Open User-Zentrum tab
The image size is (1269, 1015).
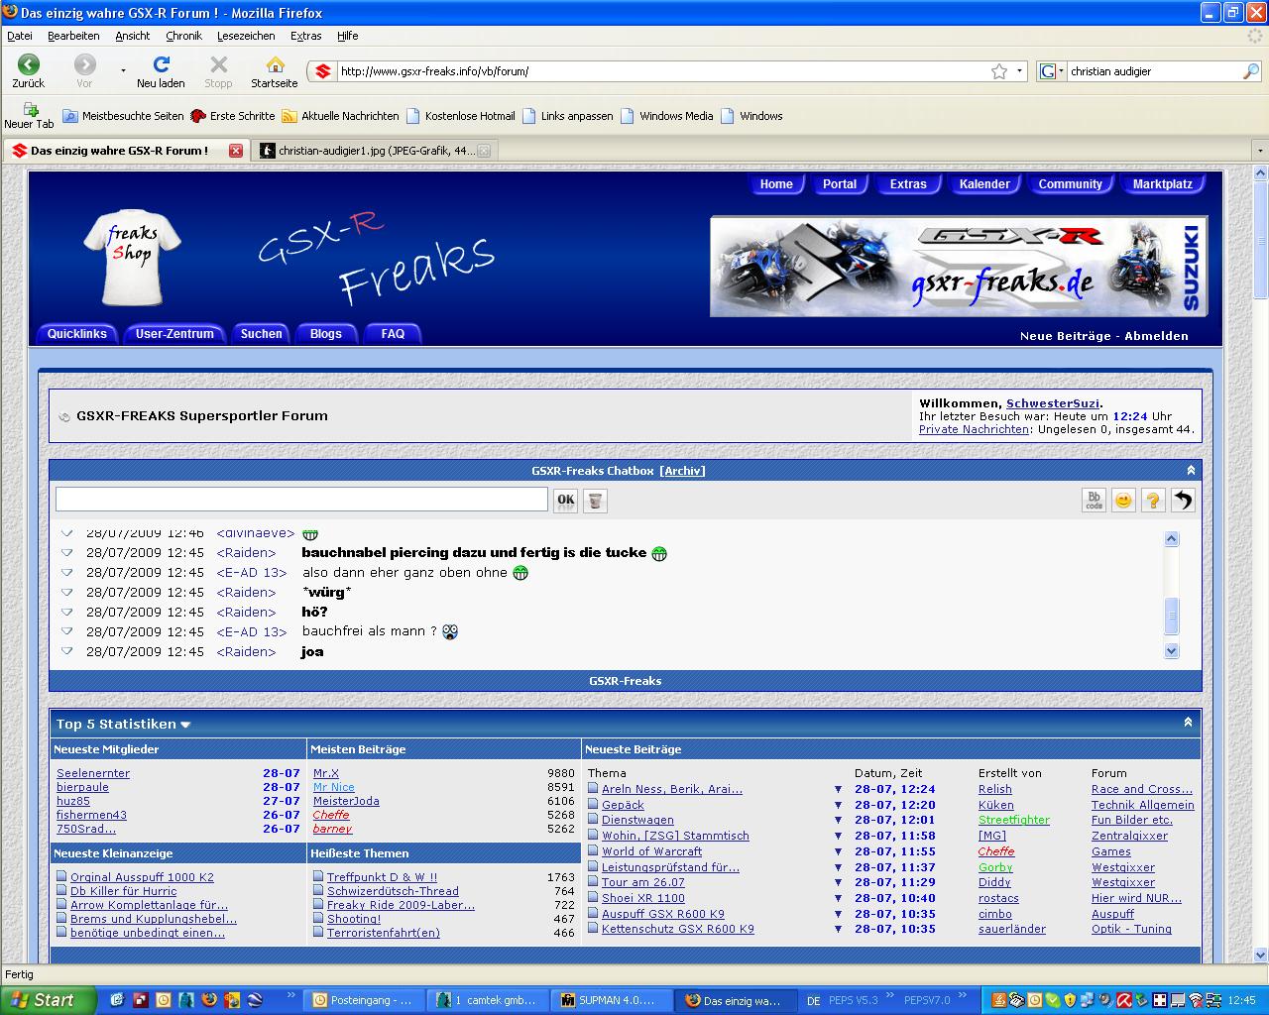(x=174, y=334)
